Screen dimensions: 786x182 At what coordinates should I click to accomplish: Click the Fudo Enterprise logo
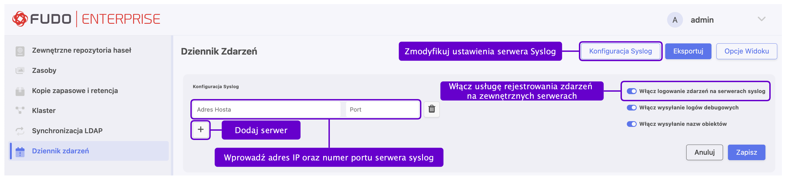tap(86, 19)
